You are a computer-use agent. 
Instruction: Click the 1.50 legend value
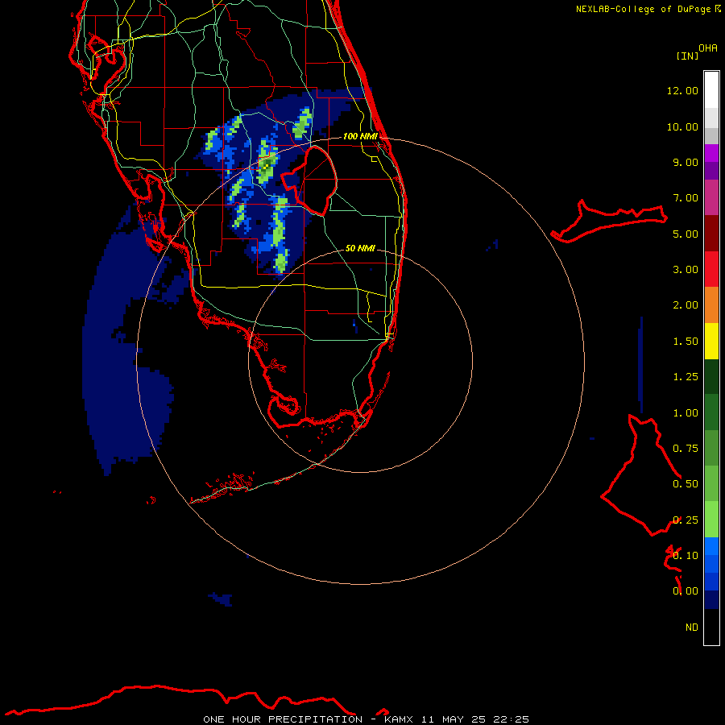(686, 342)
